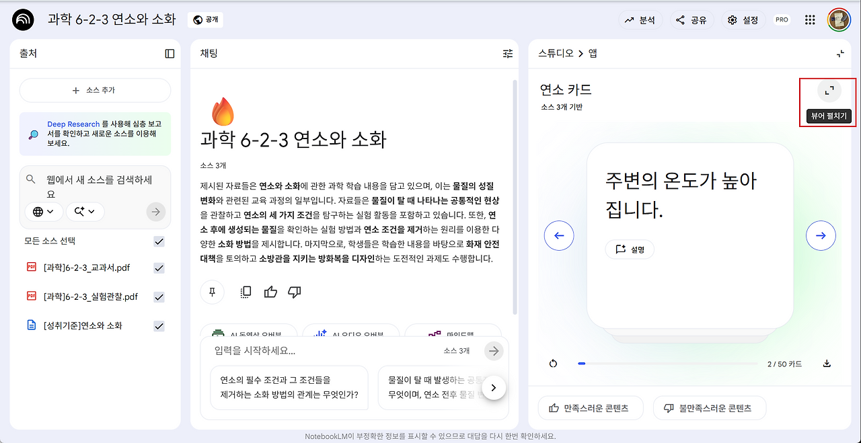
Task: Click 앱 breadcrumb item
Action: (x=593, y=54)
